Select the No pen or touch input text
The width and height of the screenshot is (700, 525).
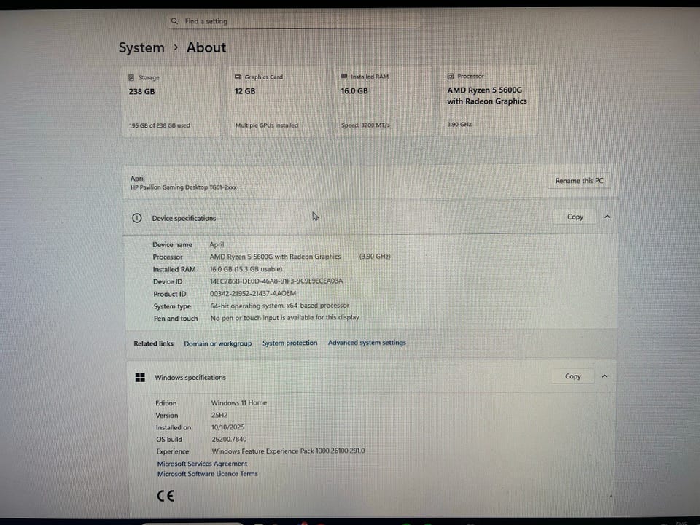[x=285, y=318]
